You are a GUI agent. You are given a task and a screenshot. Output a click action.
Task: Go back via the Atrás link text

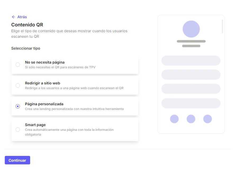click(22, 17)
